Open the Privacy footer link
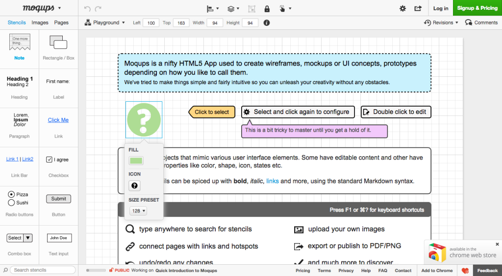 (346, 271)
